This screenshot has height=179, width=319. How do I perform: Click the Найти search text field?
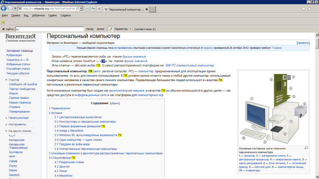pyautogui.click(x=49, y=29)
